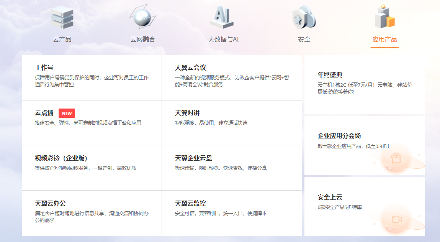440x242 pixels.
Task: Click the 工作号 description about 号码保护
Action: point(92,81)
